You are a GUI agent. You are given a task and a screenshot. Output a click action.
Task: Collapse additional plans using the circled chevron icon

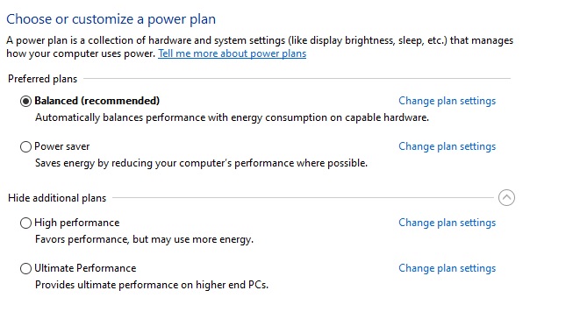tap(506, 198)
